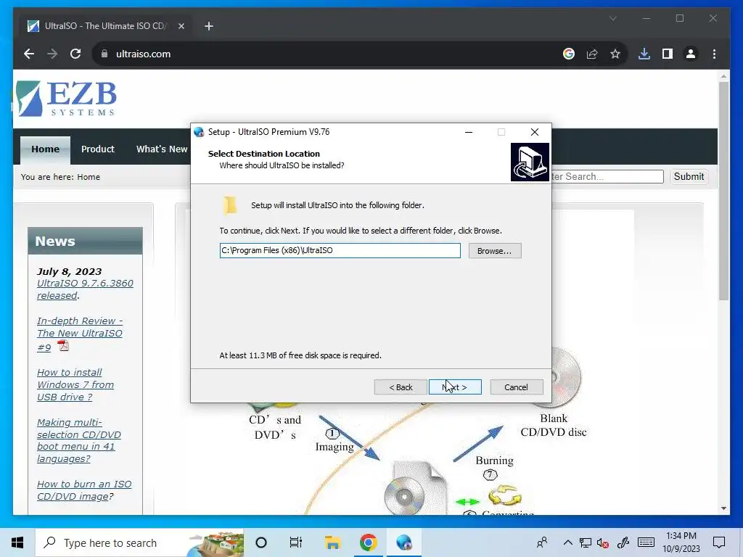Click the website Search input field
The width and height of the screenshot is (743, 557).
[x=608, y=177]
